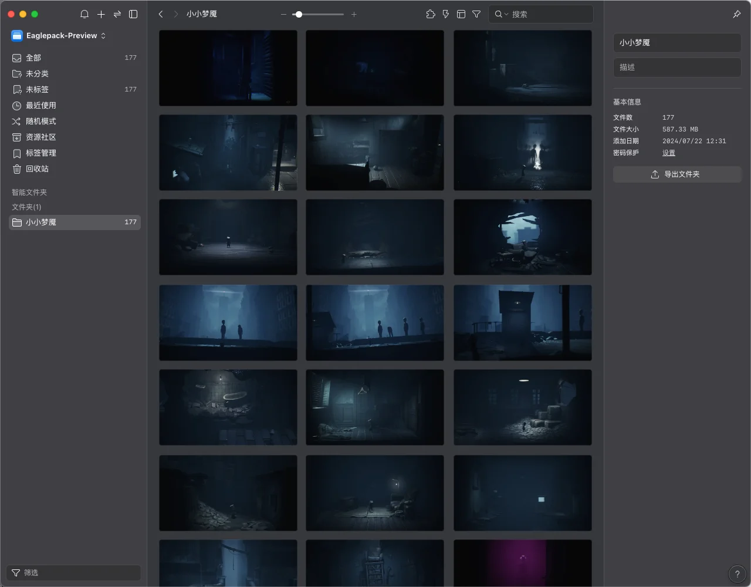
Task: Click the switch library arrows icon
Action: (x=117, y=14)
